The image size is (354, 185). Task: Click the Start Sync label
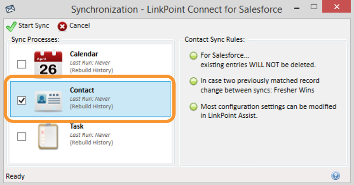point(34,26)
